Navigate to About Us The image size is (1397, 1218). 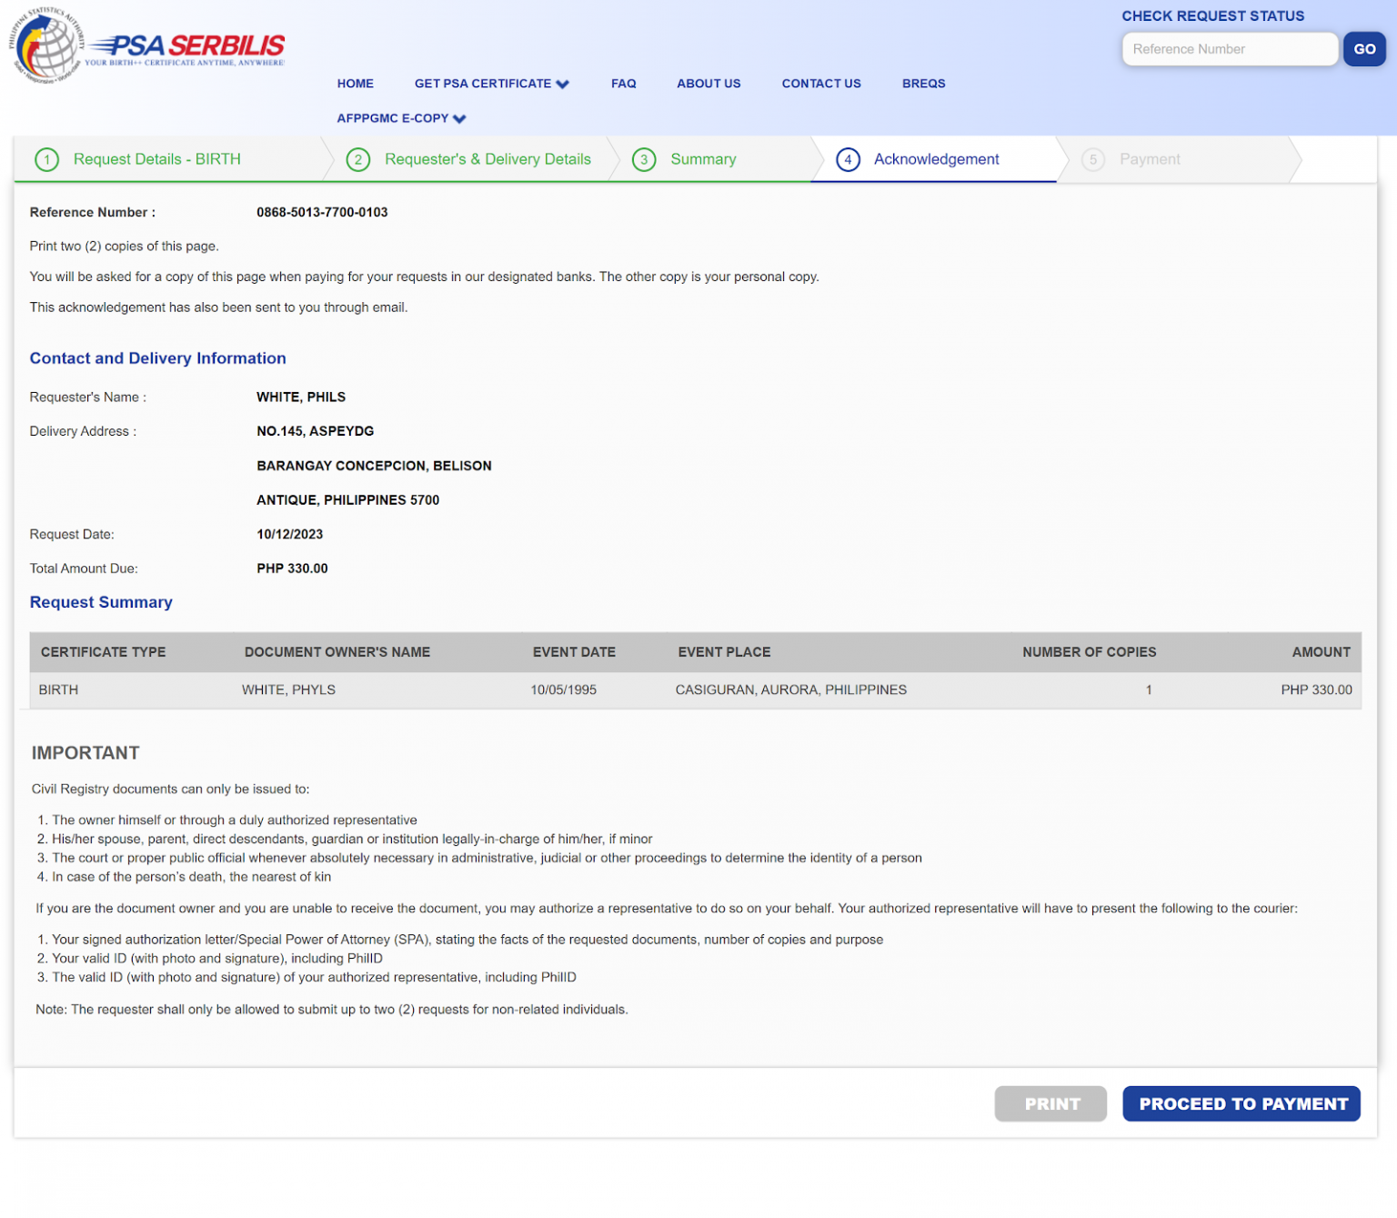[709, 84]
